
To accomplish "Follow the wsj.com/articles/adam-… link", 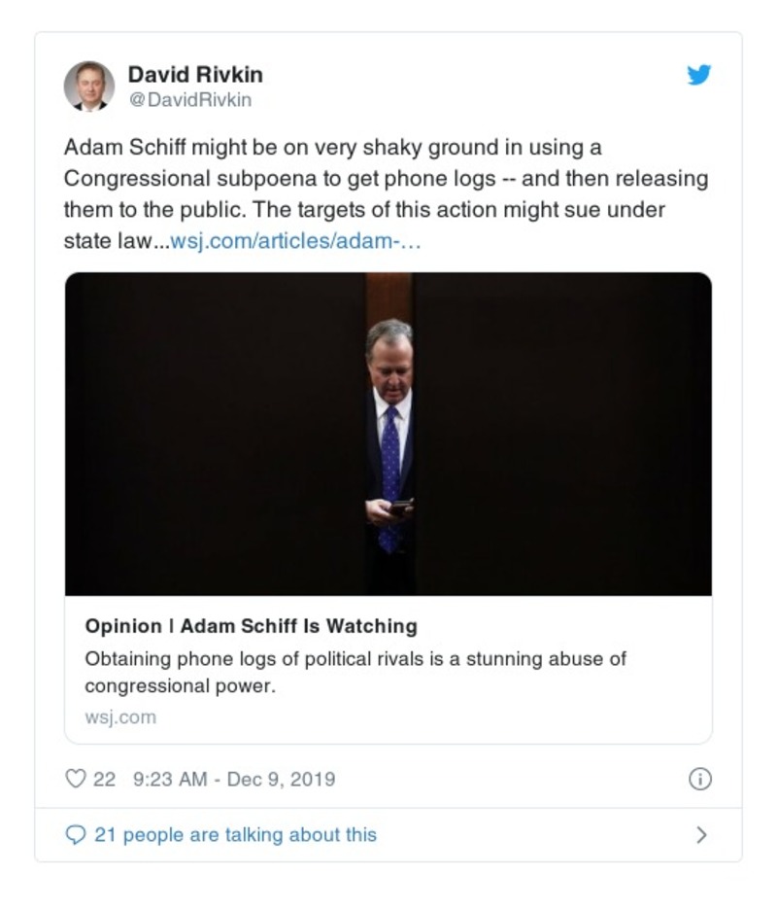I will (x=295, y=241).
